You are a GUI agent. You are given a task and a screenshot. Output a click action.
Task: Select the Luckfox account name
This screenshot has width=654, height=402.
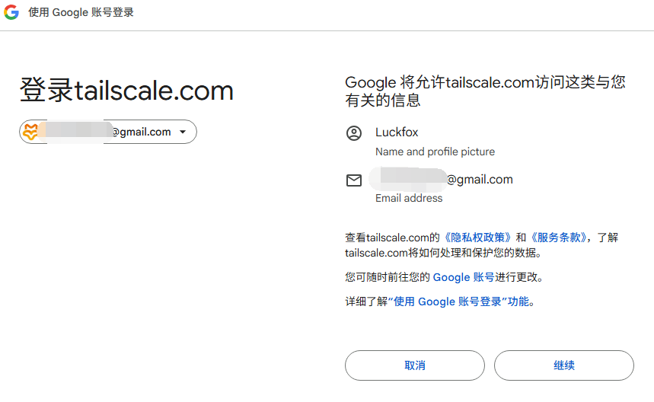(x=397, y=132)
